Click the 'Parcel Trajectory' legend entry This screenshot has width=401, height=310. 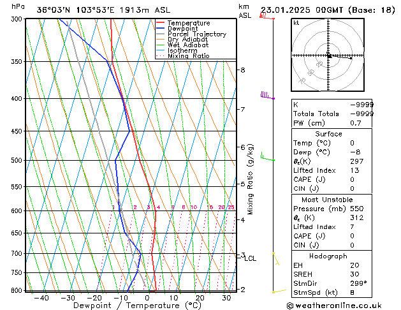click(x=197, y=34)
